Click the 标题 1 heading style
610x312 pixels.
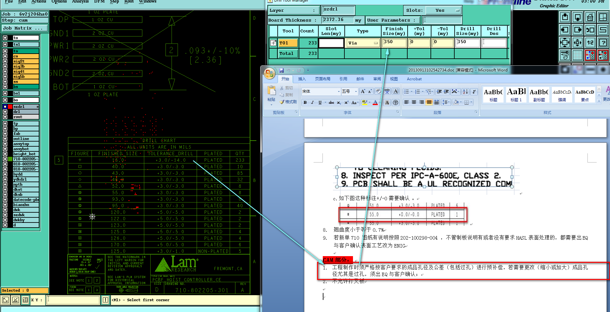516,95
